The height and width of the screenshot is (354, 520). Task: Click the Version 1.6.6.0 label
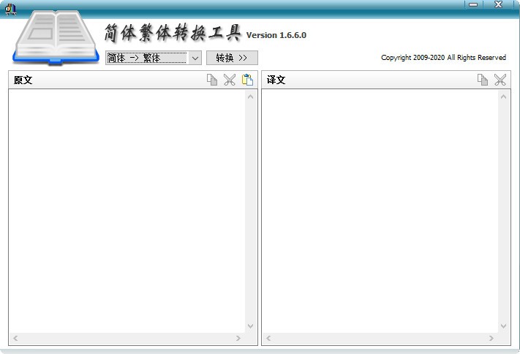coord(276,35)
